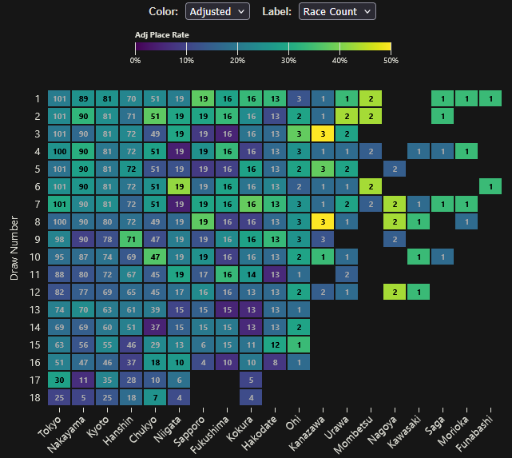Image resolution: width=512 pixels, height=458 pixels.
Task: Click the Nakayama draw 18 cell showing 5
Action: point(83,397)
